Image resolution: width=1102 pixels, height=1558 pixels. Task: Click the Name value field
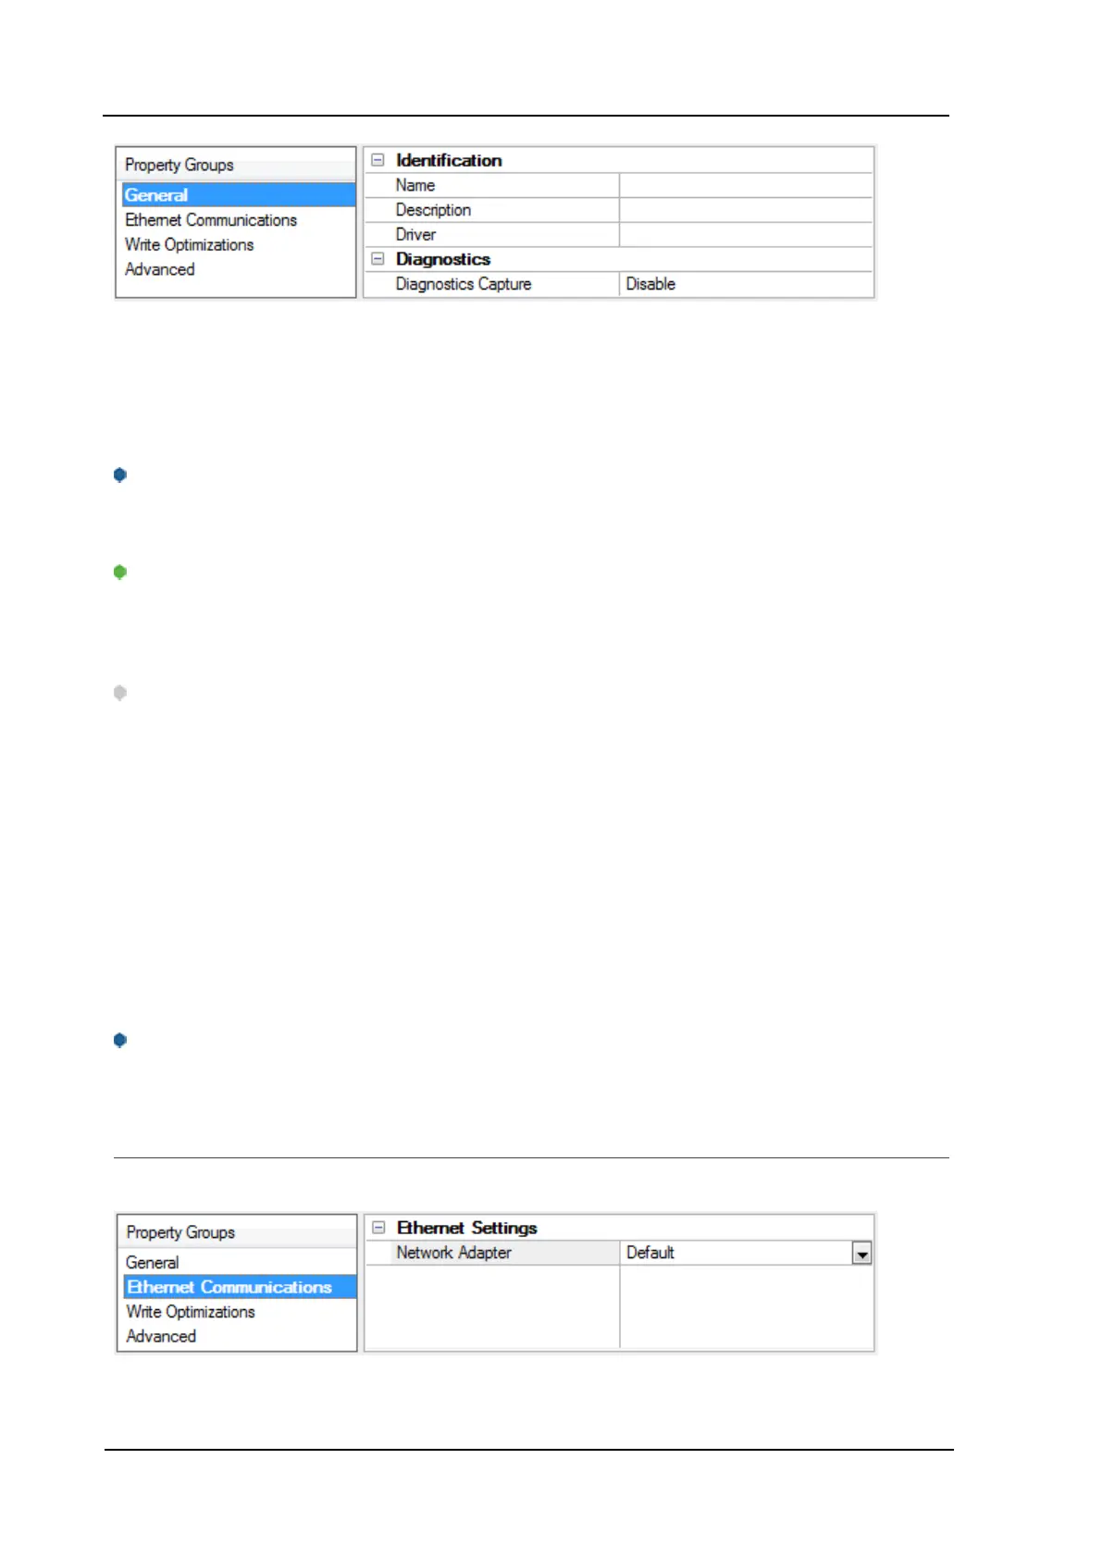(x=746, y=185)
